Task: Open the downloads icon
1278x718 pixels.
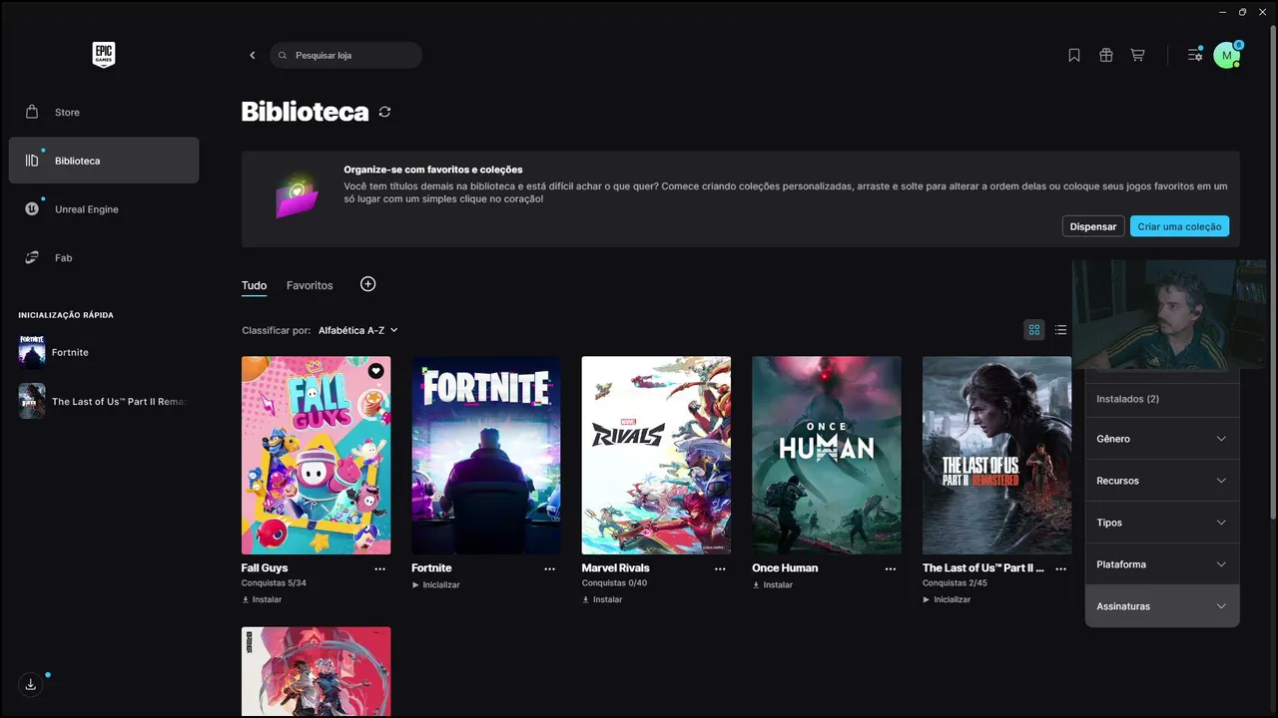Action: pyautogui.click(x=31, y=684)
